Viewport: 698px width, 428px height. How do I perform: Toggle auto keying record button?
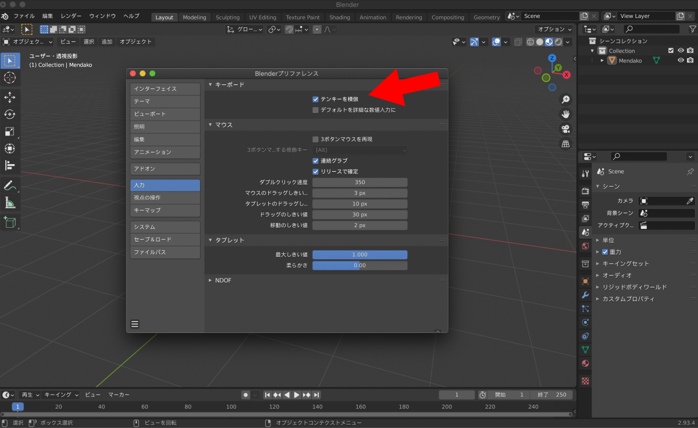(245, 395)
